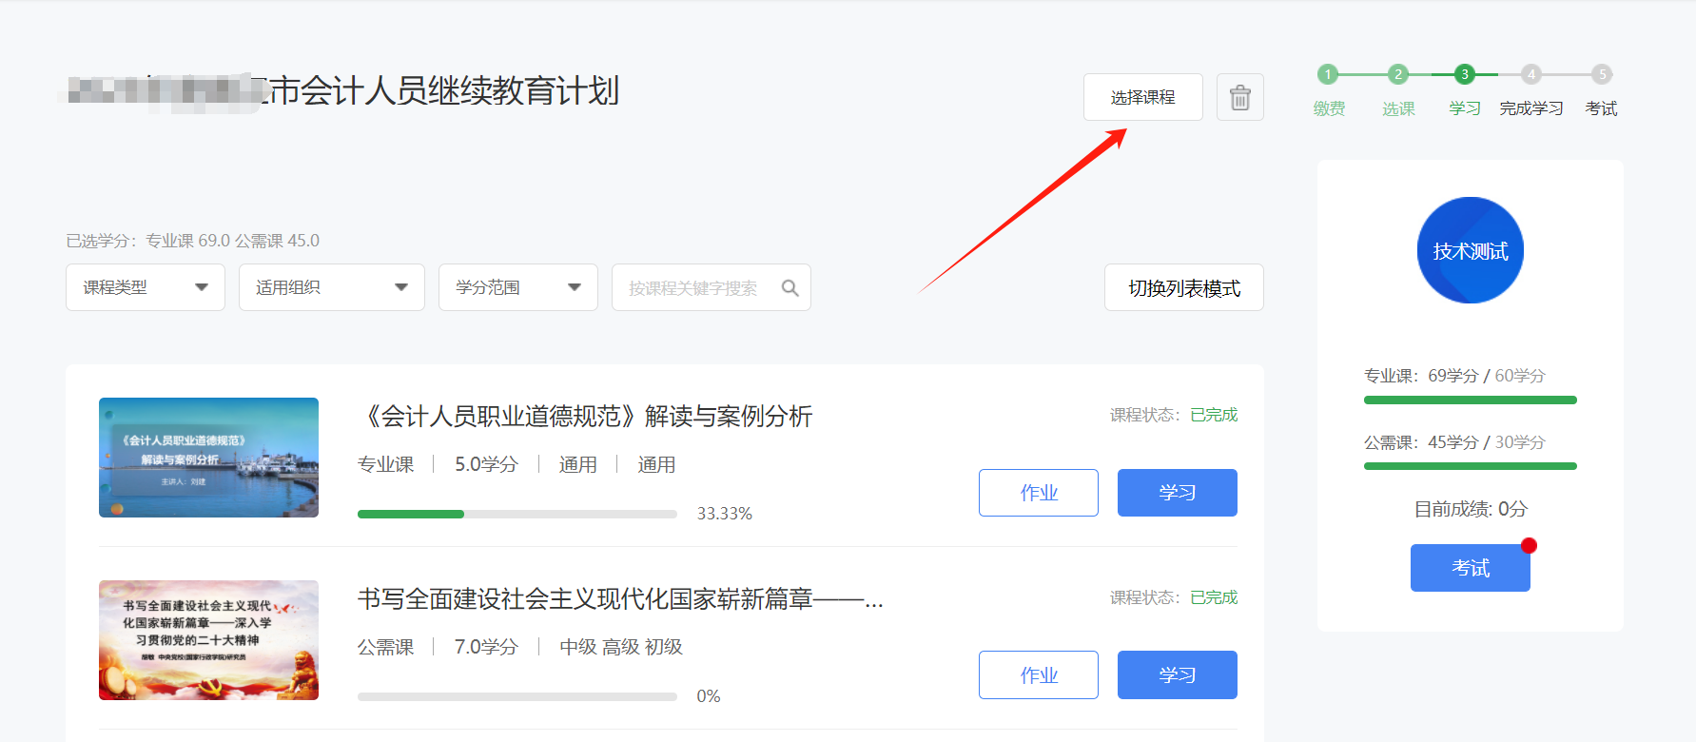Click the blue 技术测试 avatar circle
This screenshot has width=1696, height=742.
[x=1470, y=250]
